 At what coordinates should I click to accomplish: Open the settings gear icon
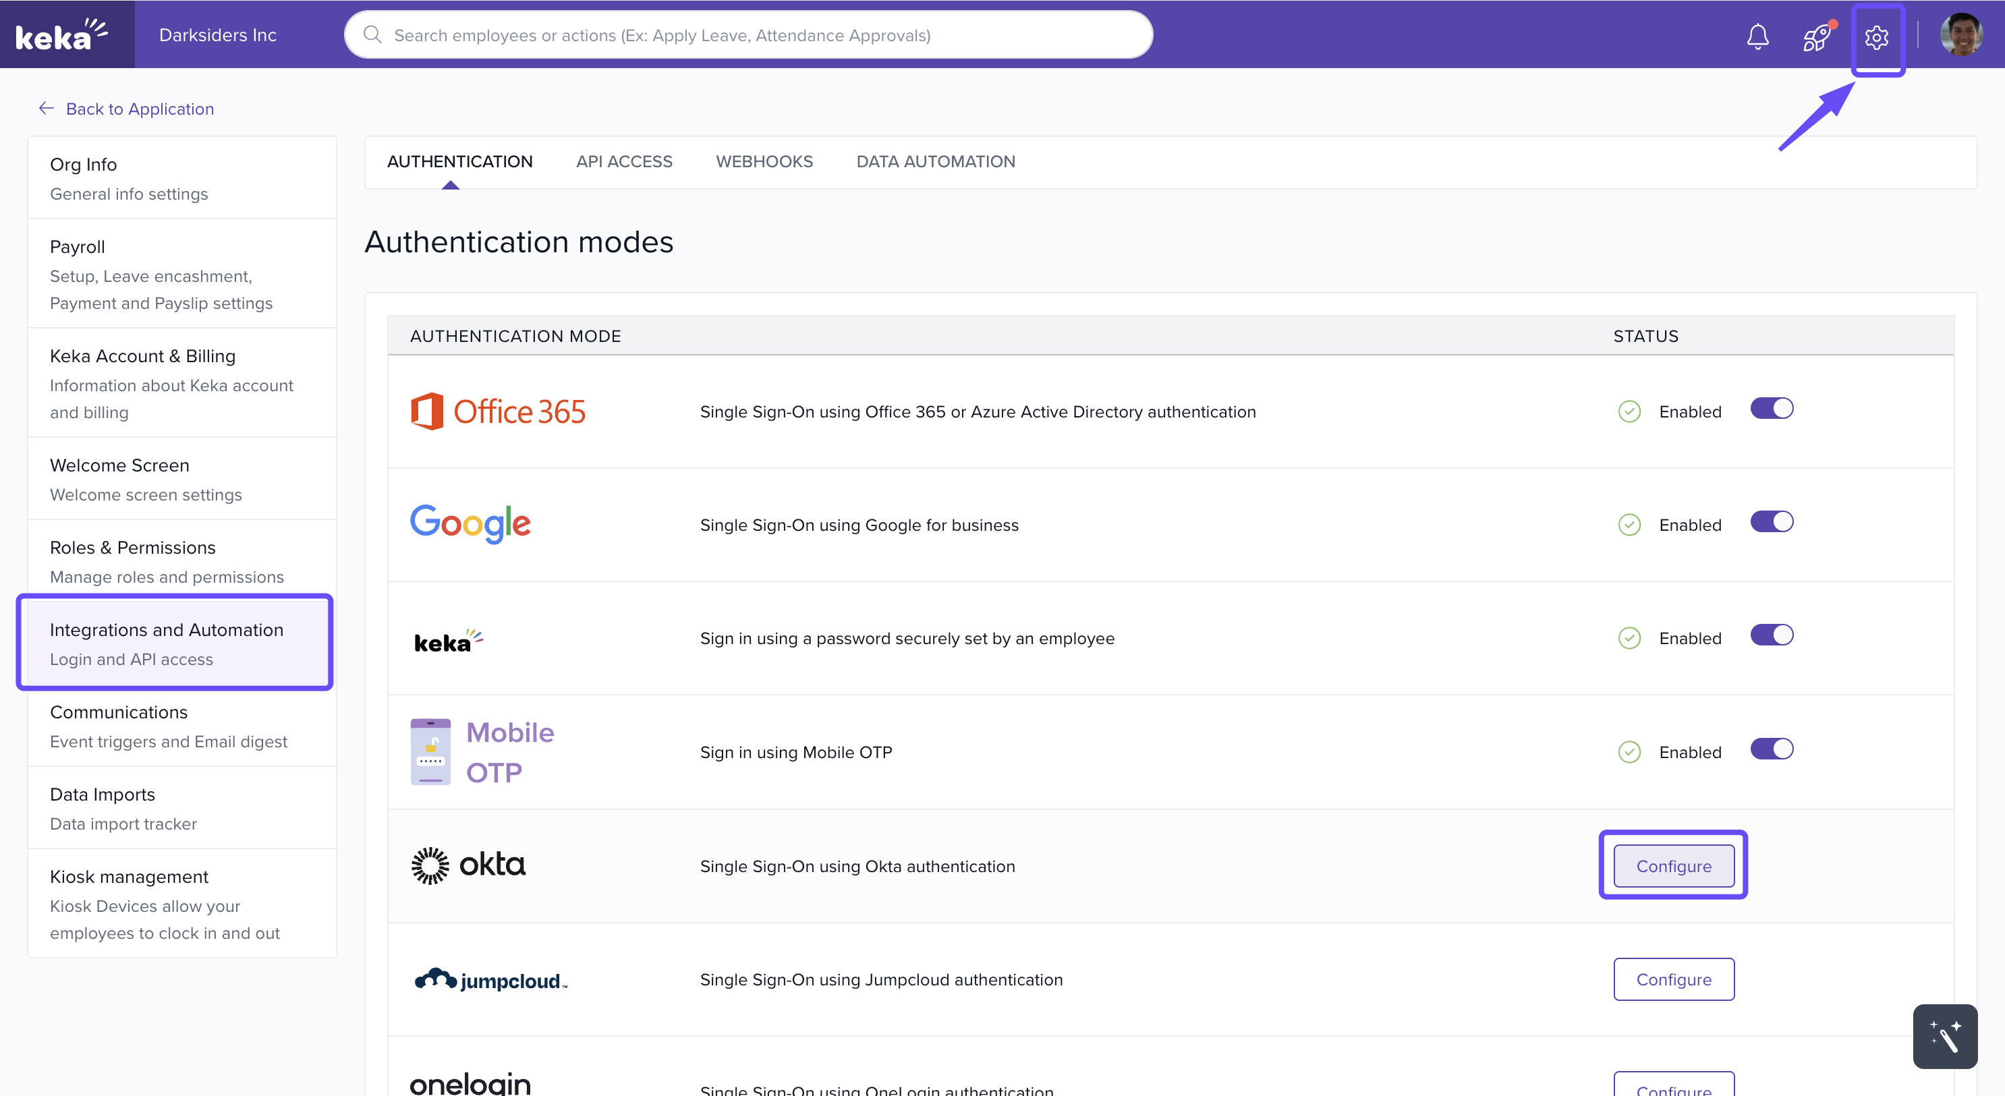pyautogui.click(x=1875, y=36)
